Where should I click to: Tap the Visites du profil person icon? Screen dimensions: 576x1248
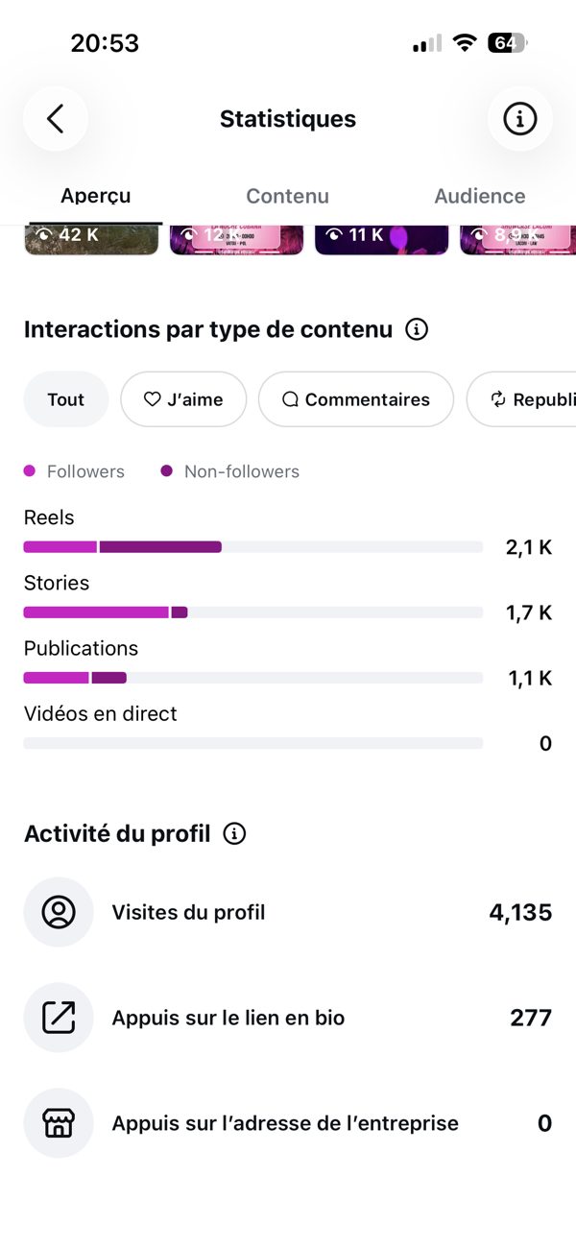click(x=59, y=912)
